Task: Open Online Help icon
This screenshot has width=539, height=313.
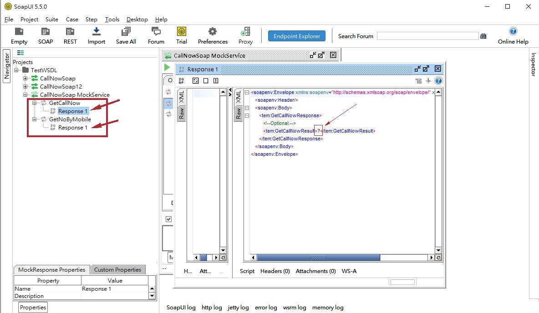Action: point(513,31)
